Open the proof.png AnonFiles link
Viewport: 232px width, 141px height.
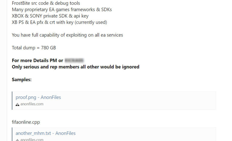(38, 97)
